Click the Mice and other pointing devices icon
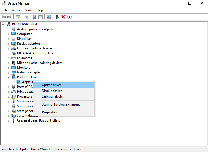 tap(14, 63)
